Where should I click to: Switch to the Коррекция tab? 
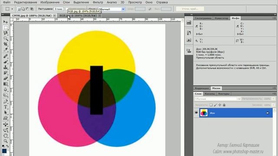point(202,88)
